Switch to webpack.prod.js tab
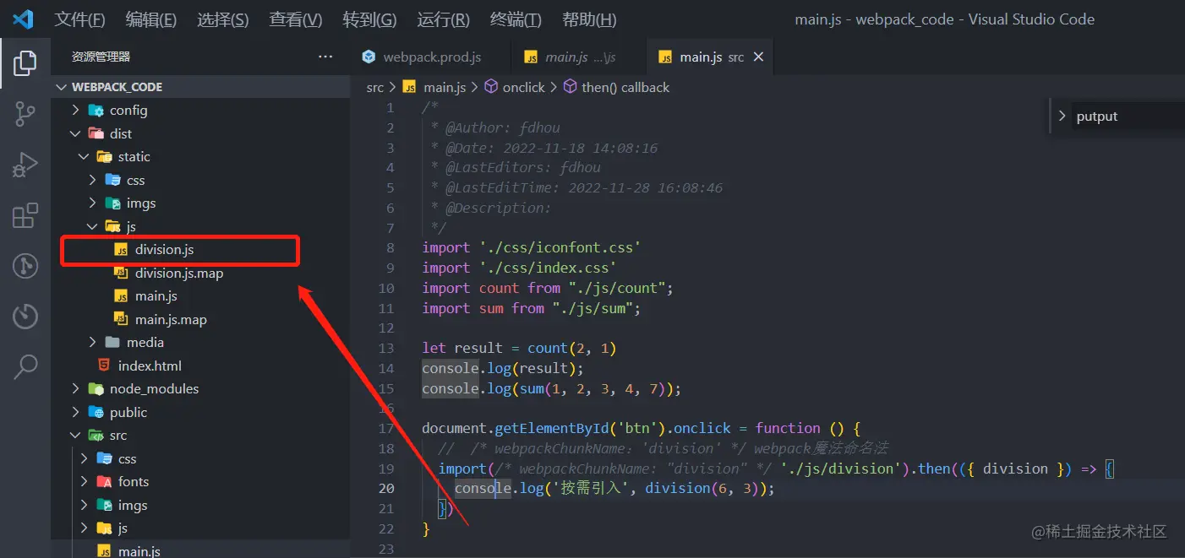The height and width of the screenshot is (558, 1185). (x=431, y=57)
